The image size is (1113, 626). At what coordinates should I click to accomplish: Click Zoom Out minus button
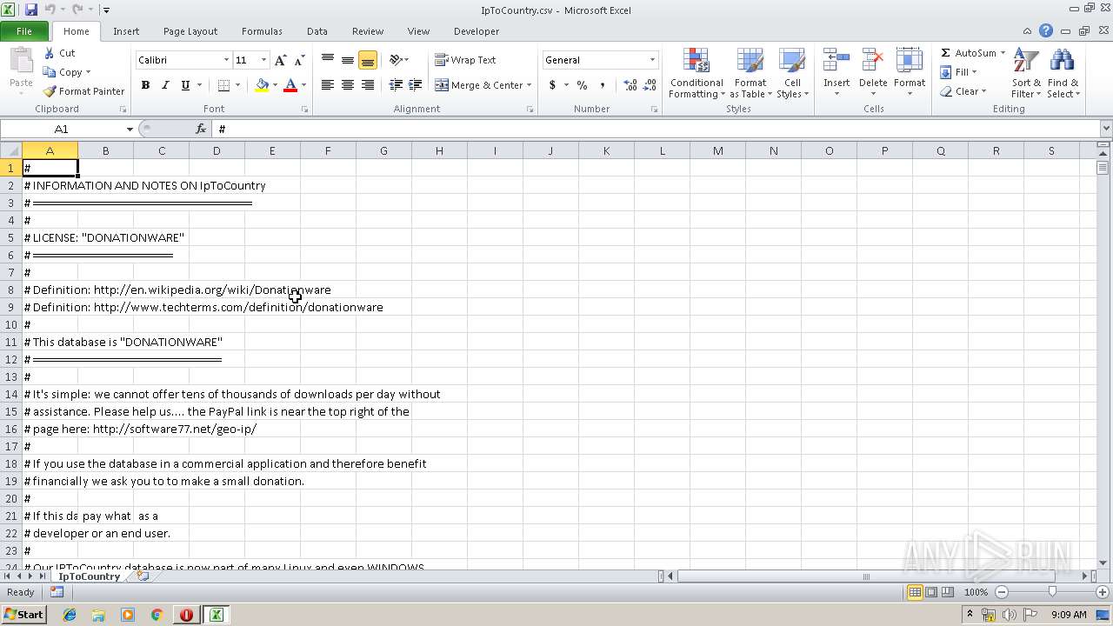tap(1001, 592)
